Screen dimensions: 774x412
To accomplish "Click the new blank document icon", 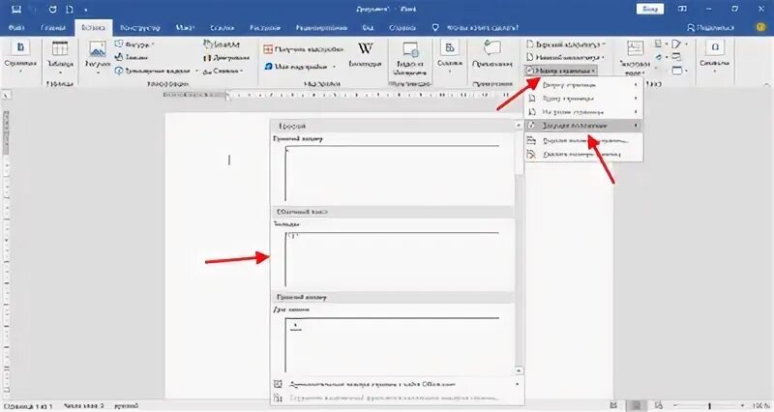I will [x=70, y=10].
